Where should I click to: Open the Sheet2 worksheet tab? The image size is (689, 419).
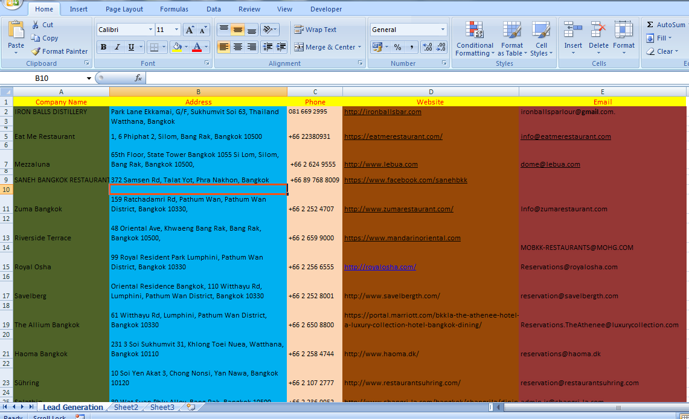(x=126, y=407)
